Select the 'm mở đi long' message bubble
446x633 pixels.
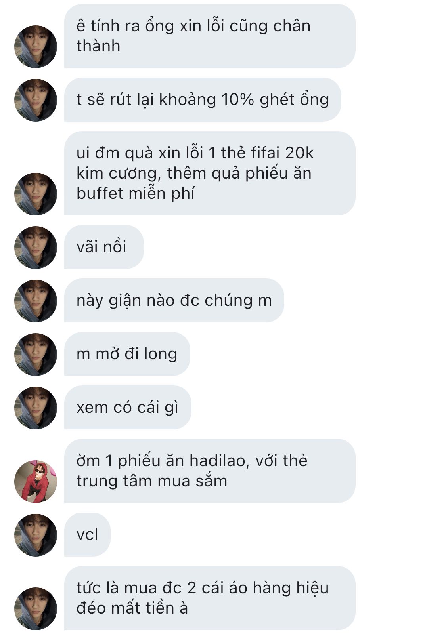[x=127, y=354]
